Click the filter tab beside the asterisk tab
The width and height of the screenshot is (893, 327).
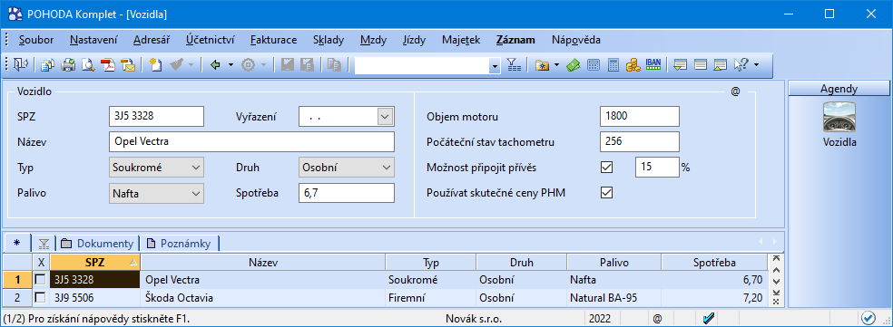(x=44, y=244)
